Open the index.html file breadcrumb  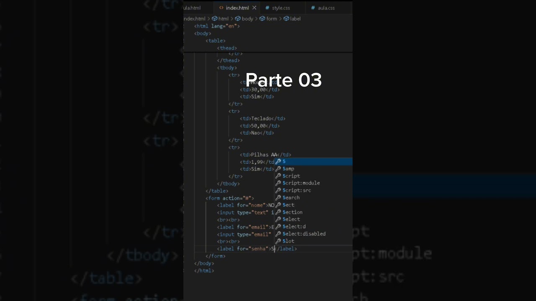(195, 19)
